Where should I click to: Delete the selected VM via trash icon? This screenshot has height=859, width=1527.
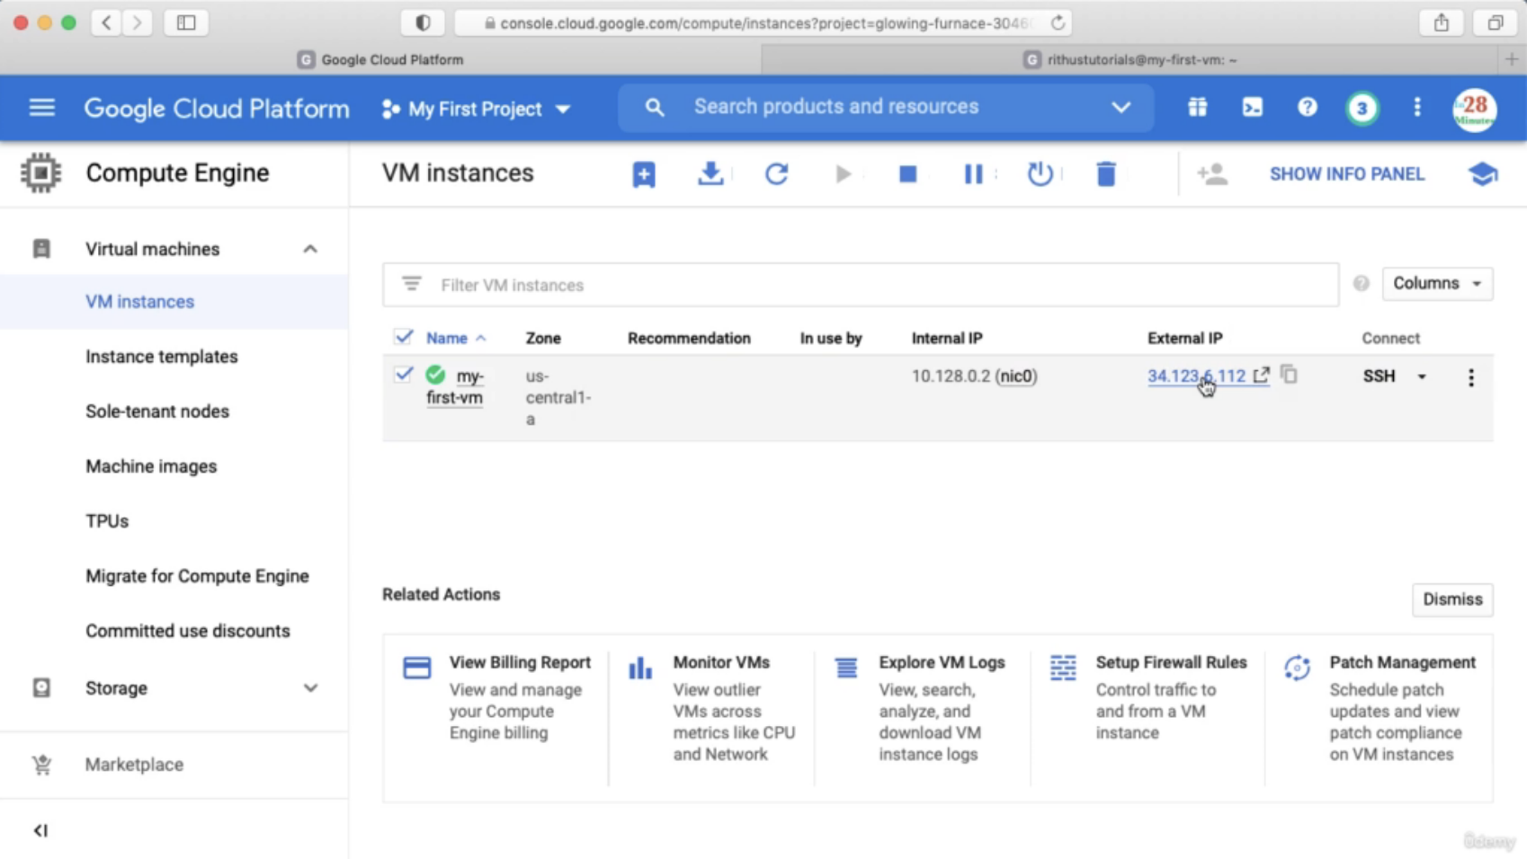(x=1106, y=174)
